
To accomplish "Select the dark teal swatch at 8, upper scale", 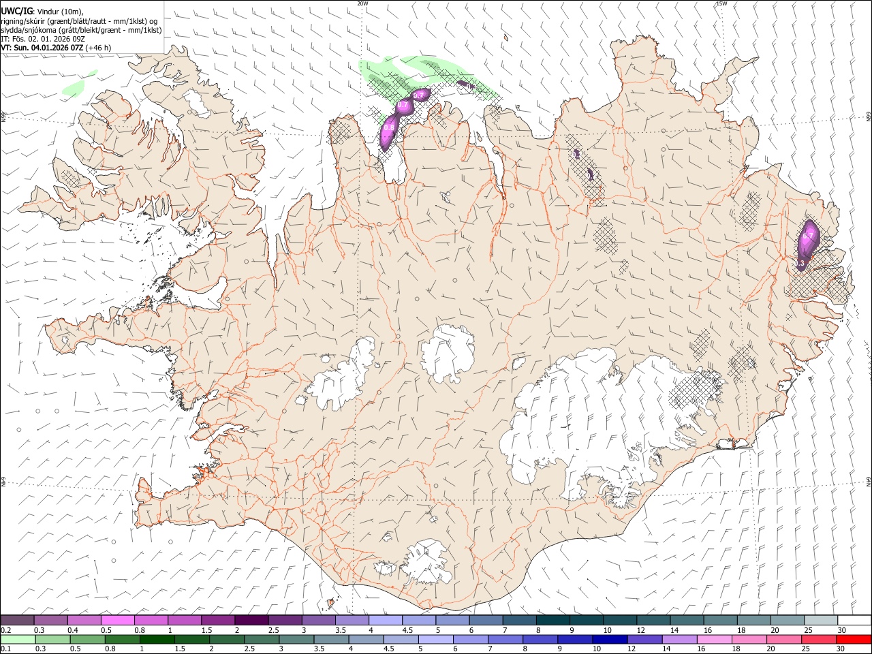I will pos(553,621).
